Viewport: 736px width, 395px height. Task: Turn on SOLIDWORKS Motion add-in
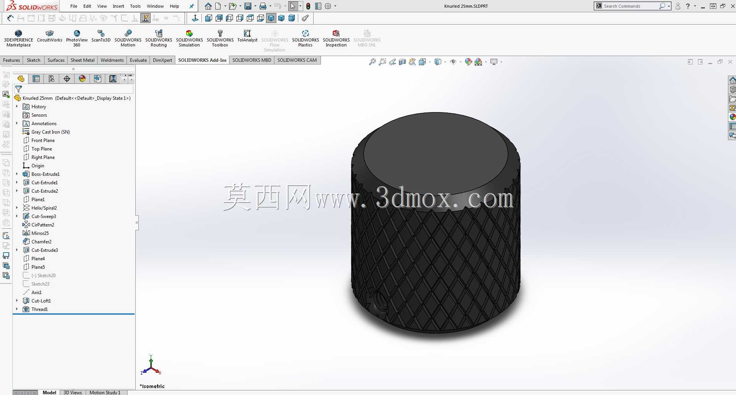128,38
